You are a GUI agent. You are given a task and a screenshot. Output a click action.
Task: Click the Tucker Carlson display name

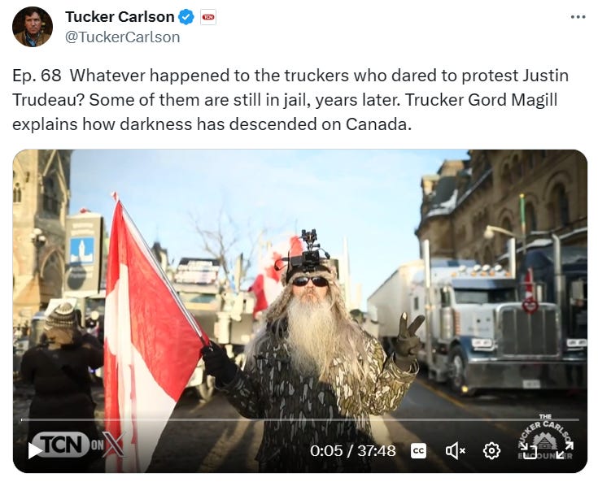pos(120,17)
